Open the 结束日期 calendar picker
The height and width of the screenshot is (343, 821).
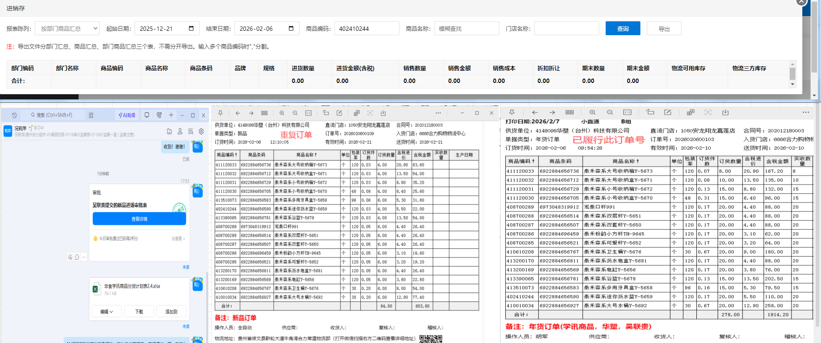(291, 29)
